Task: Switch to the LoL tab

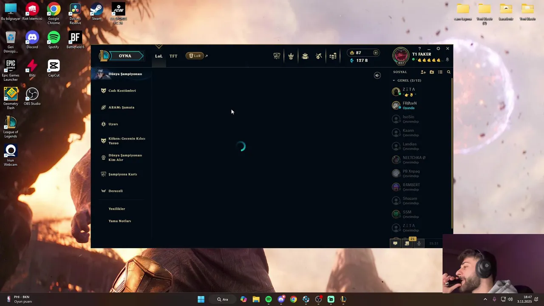Action: click(x=159, y=56)
